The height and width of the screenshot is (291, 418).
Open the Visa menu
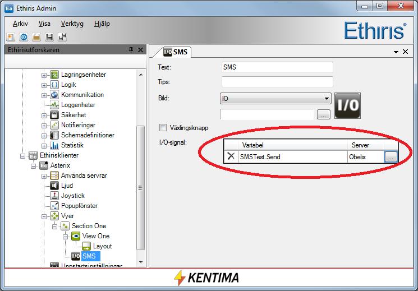tap(44, 24)
